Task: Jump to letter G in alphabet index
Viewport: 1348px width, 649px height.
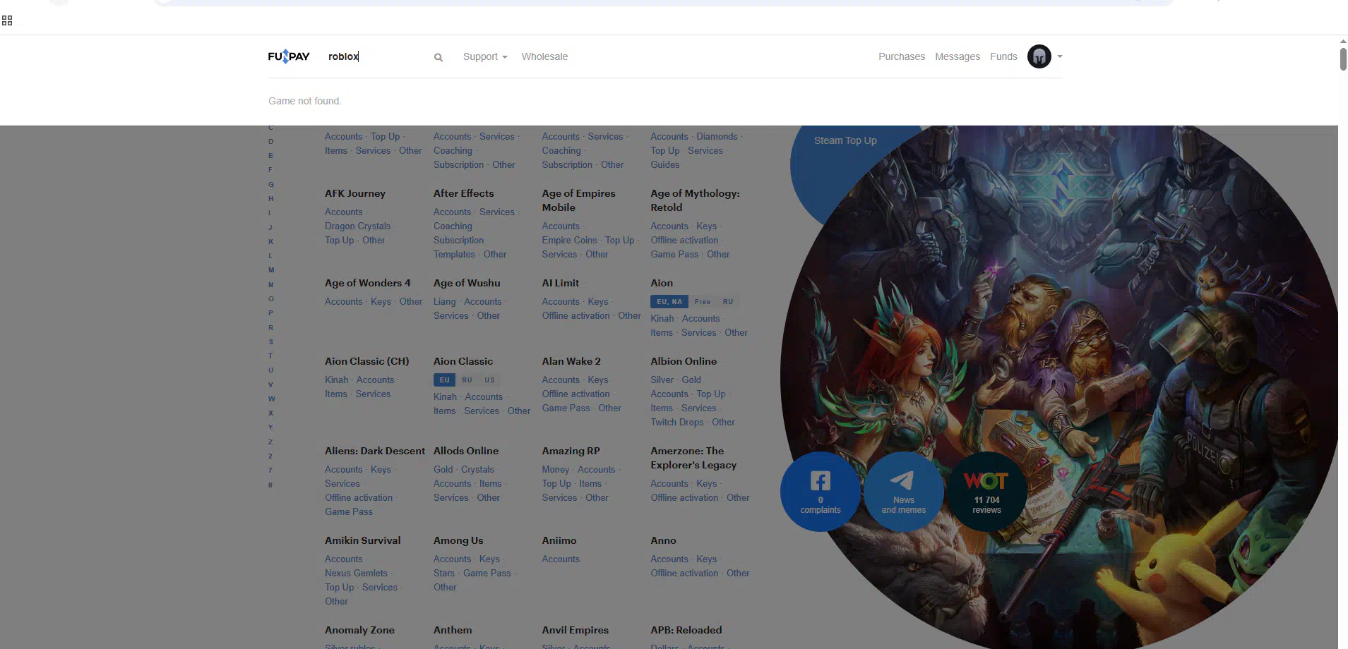Action: click(270, 185)
